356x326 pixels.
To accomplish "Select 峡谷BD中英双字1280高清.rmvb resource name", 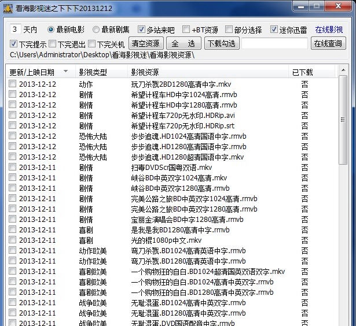I will pos(180,188).
